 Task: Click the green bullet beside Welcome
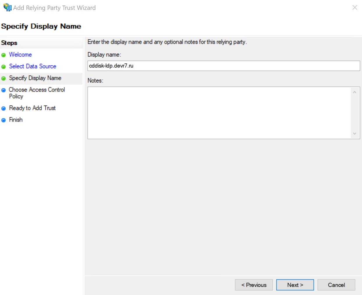tap(3, 55)
